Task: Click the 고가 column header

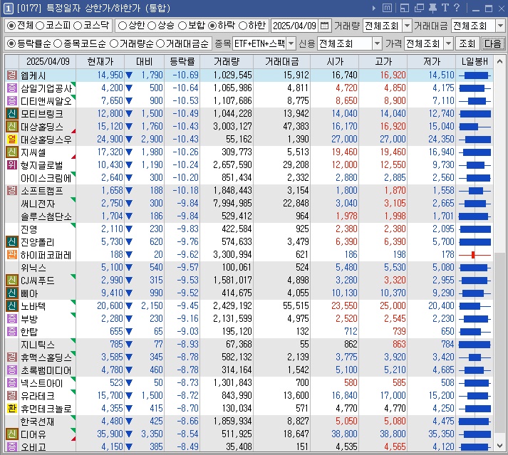Action: pos(383,61)
